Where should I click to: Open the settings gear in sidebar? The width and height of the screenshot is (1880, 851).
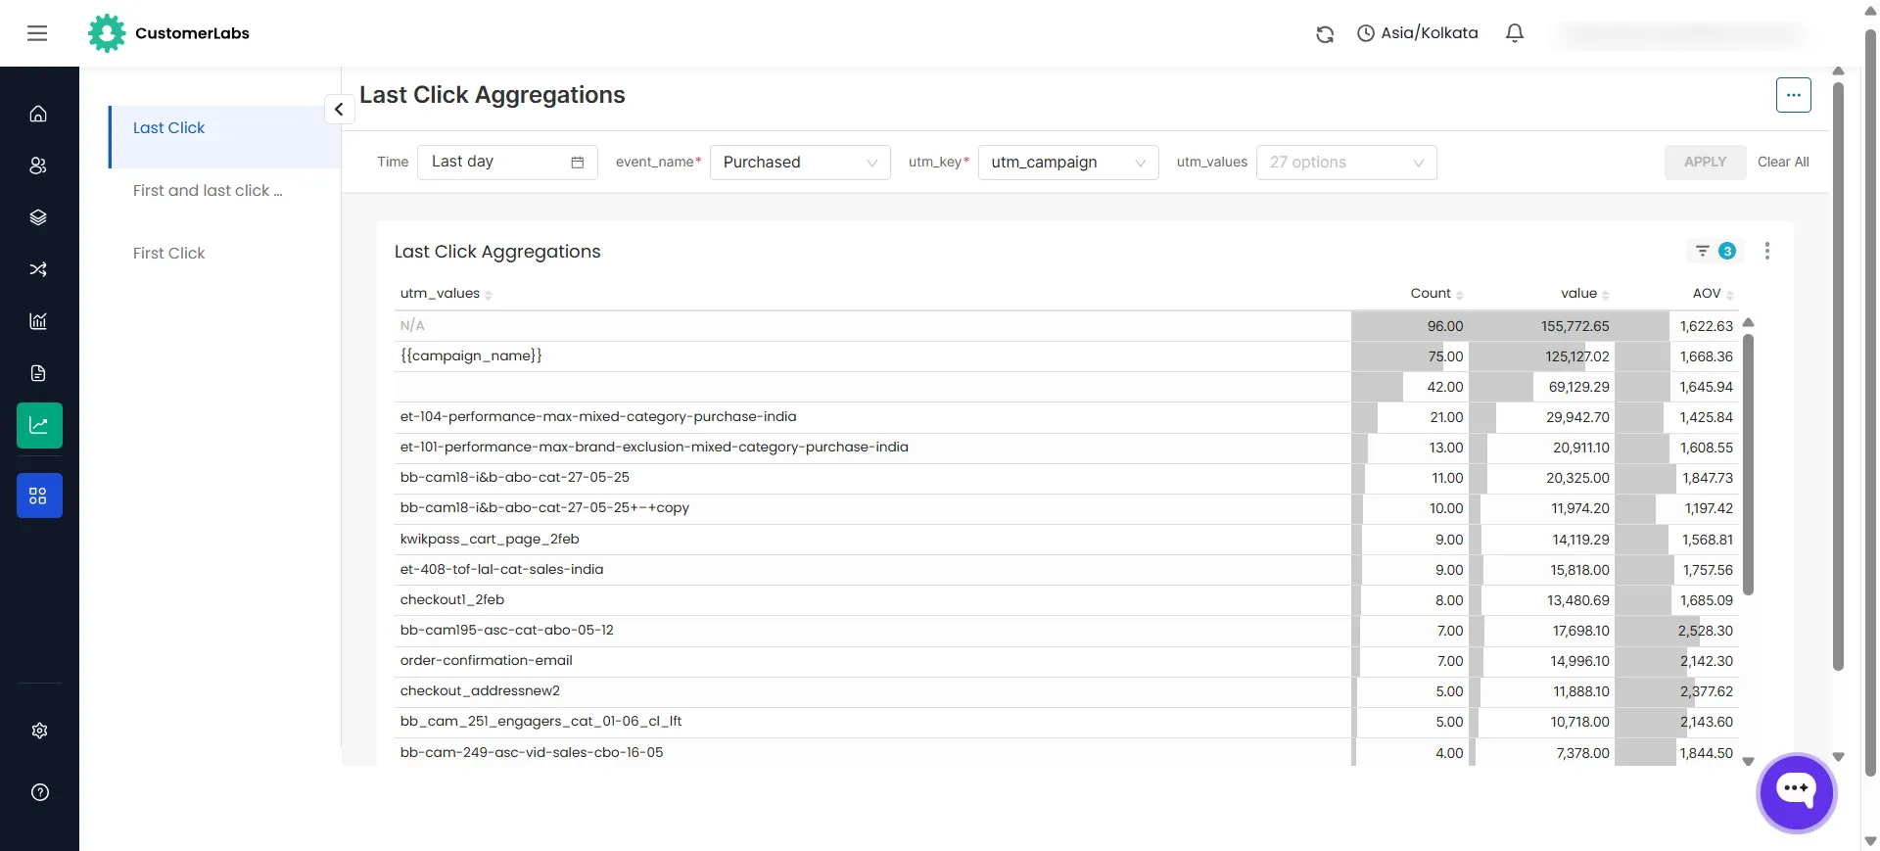(39, 731)
